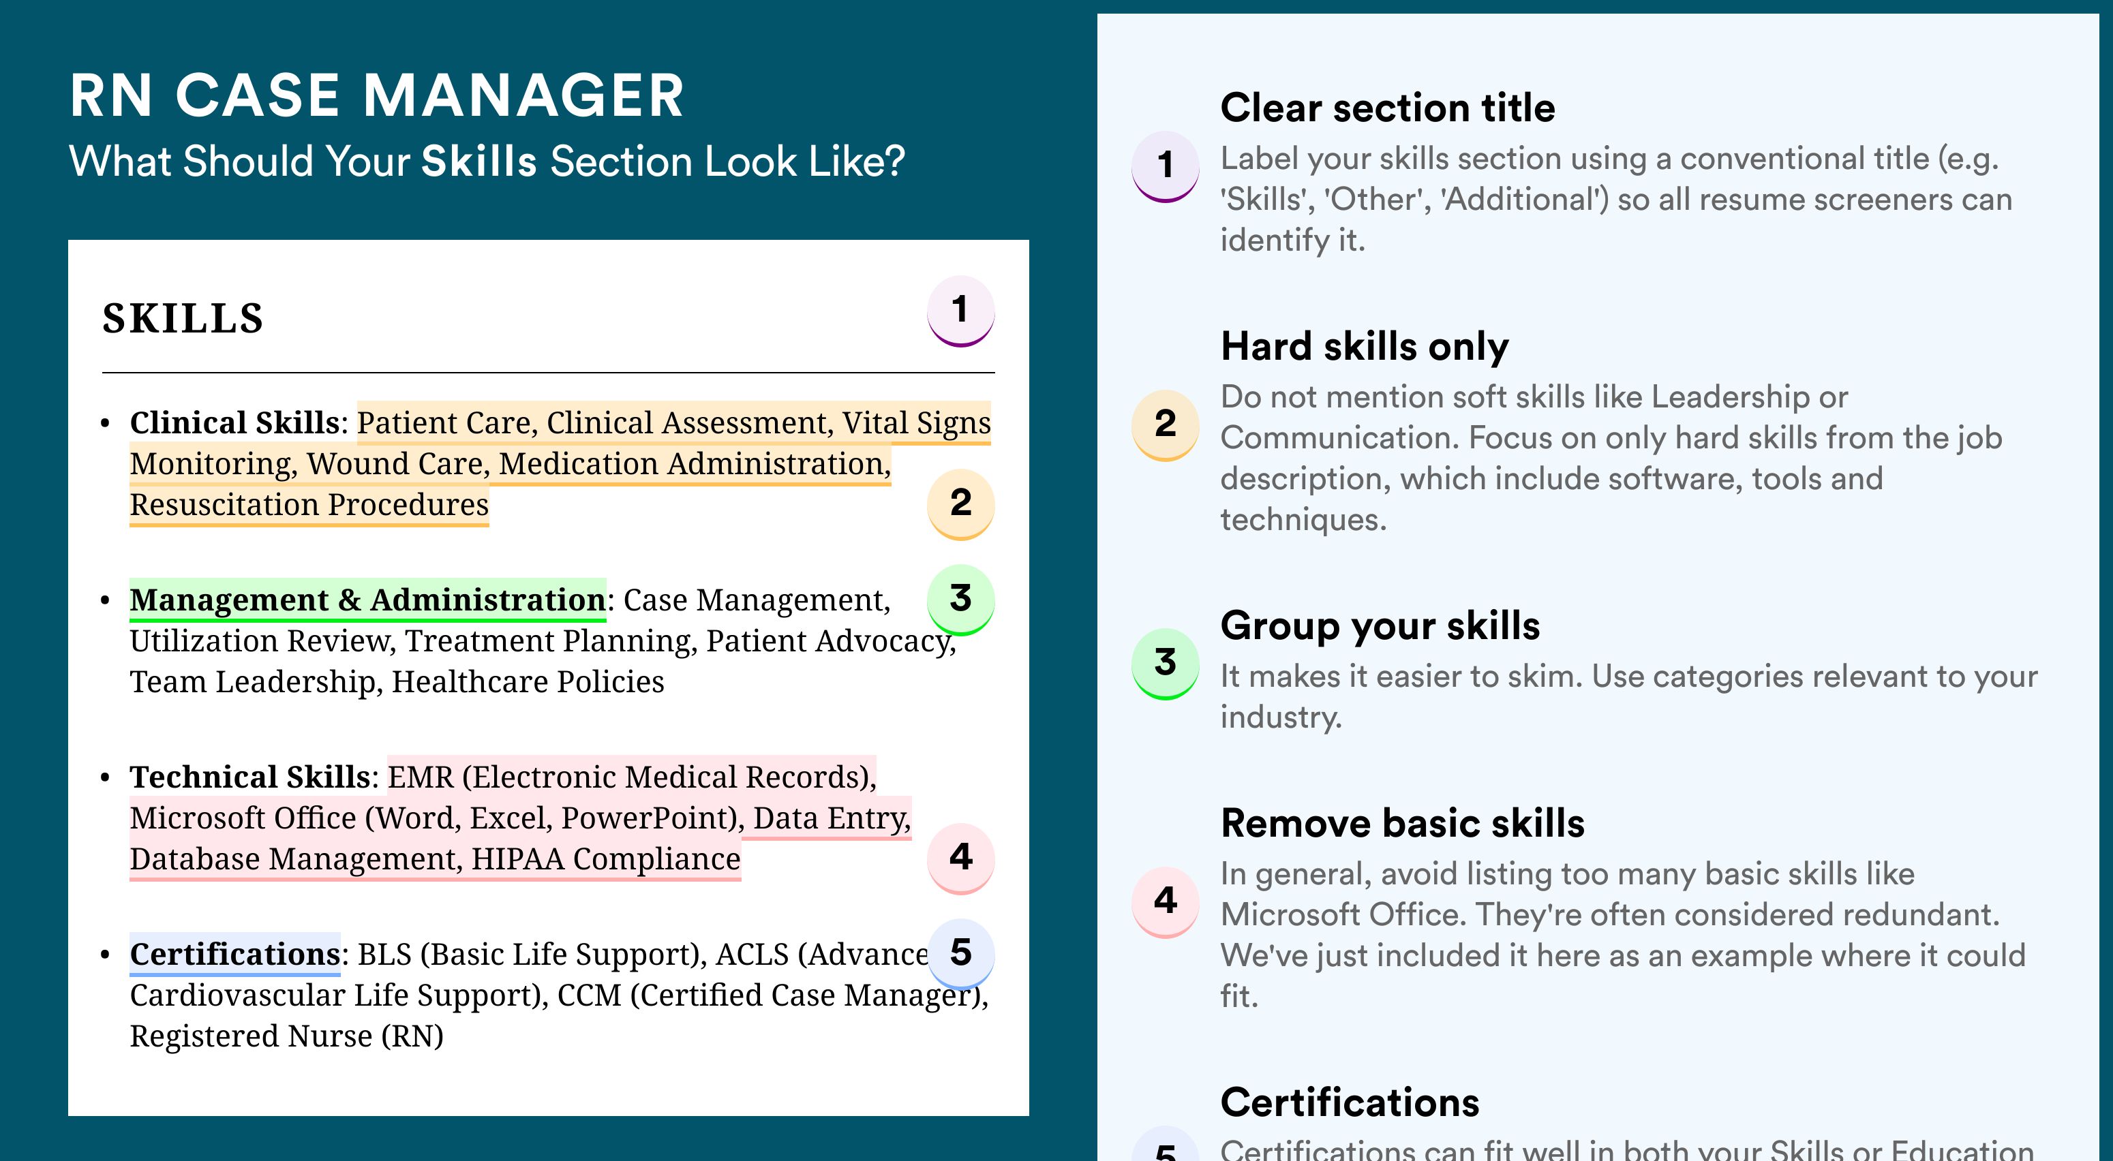Image resolution: width=2113 pixels, height=1161 pixels.
Task: Click the highlighted 'Management & Administration' label
Action: click(367, 600)
